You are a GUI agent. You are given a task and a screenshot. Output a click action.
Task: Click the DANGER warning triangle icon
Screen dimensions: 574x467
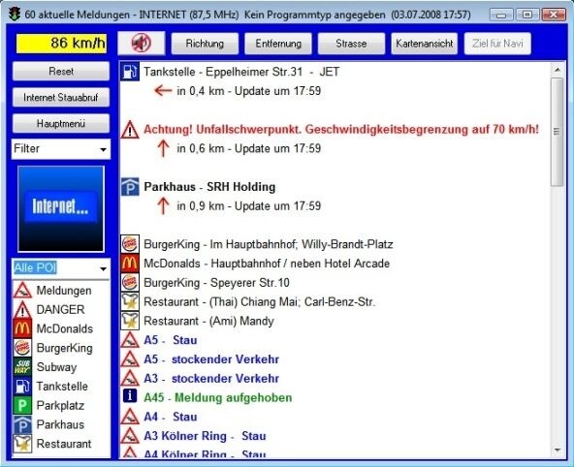click(x=22, y=309)
